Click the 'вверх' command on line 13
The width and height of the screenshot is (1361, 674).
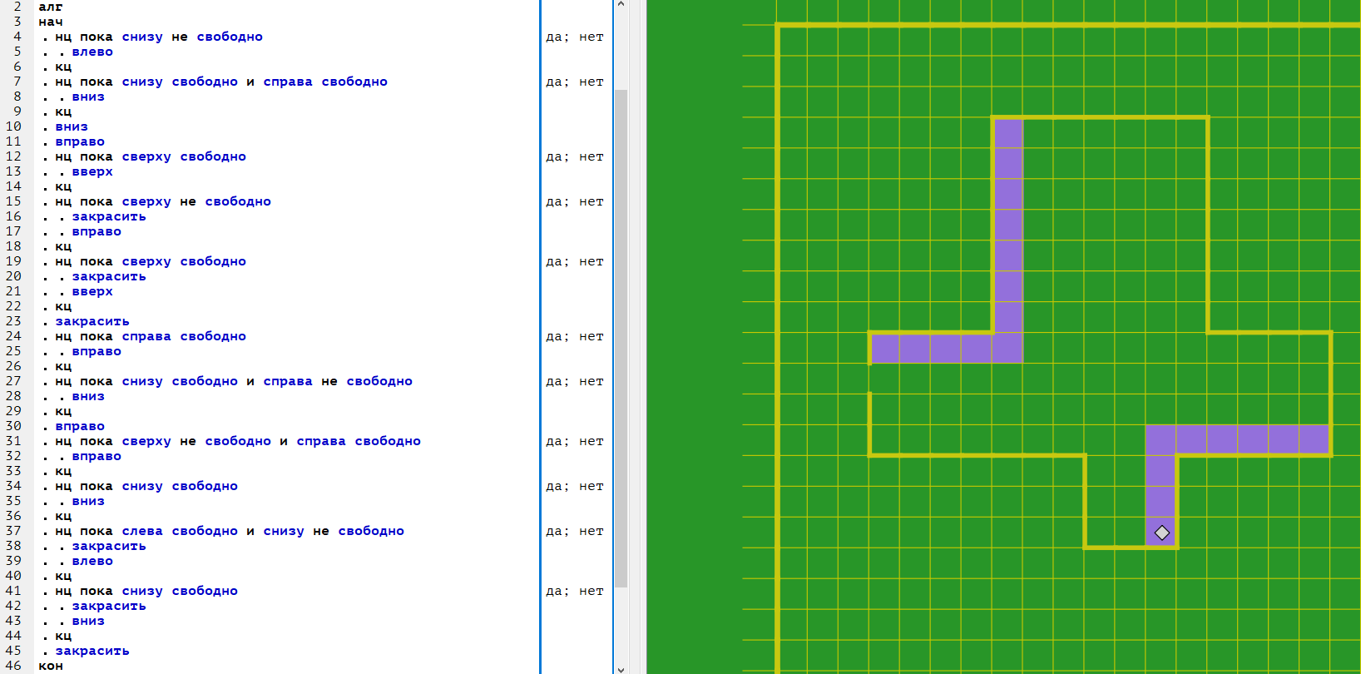(92, 171)
